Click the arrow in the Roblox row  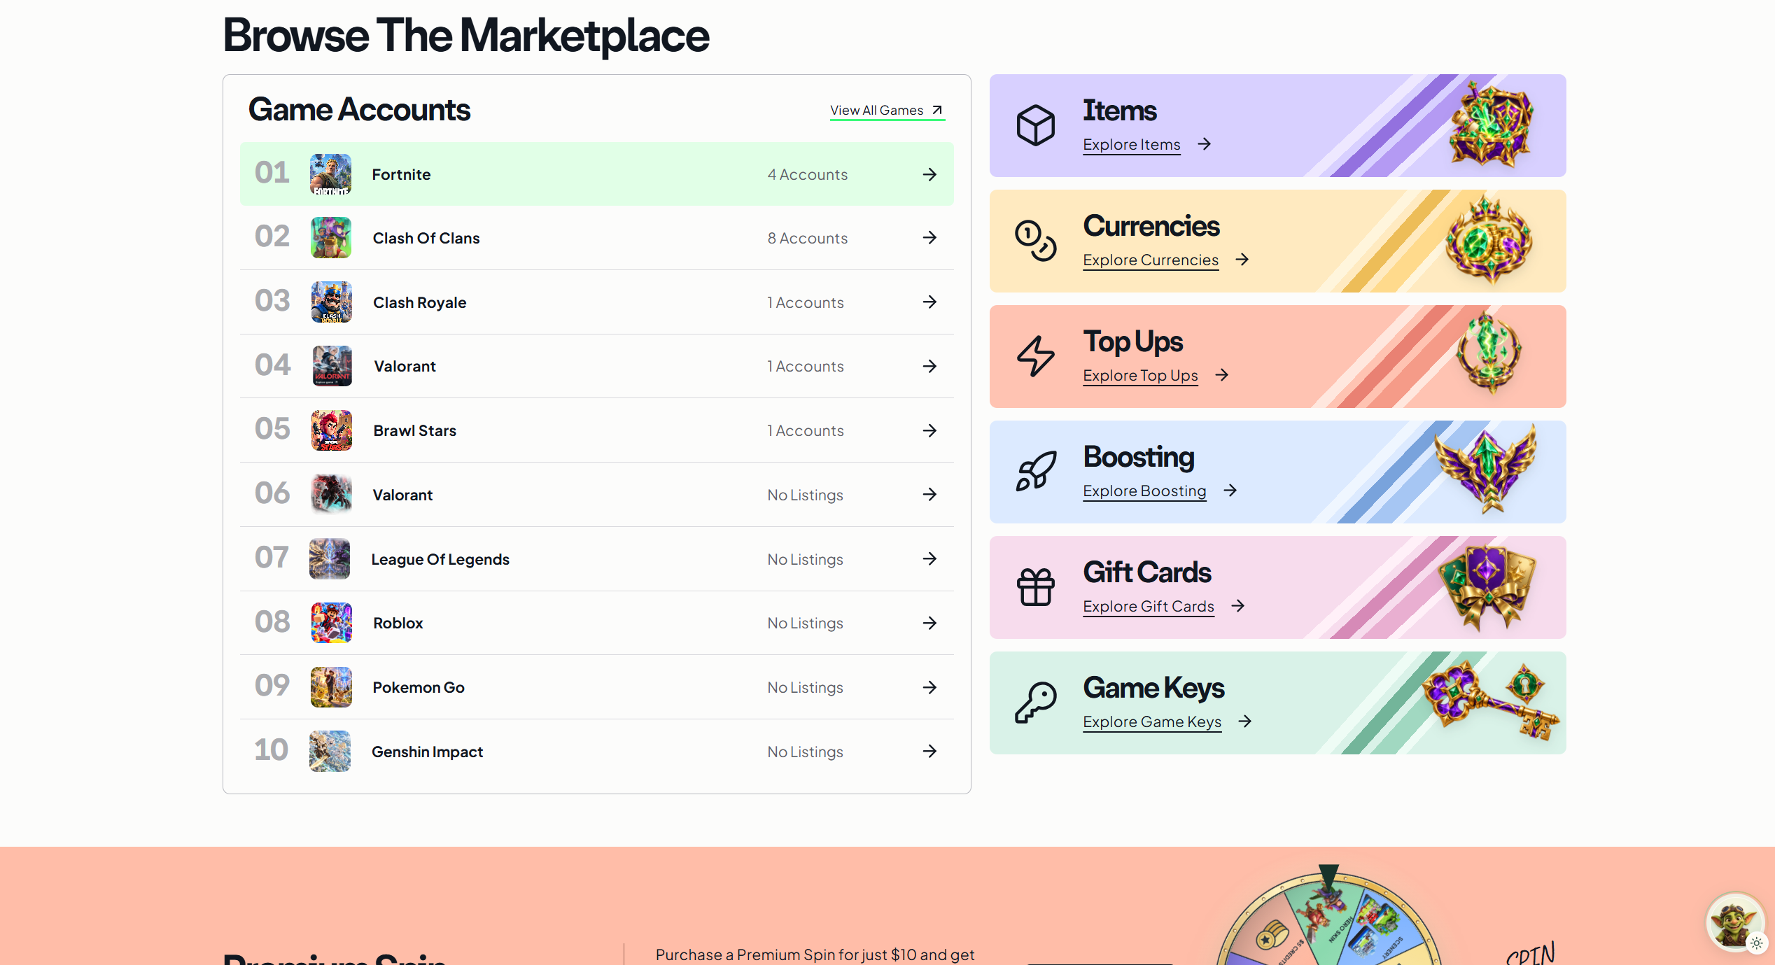click(929, 623)
